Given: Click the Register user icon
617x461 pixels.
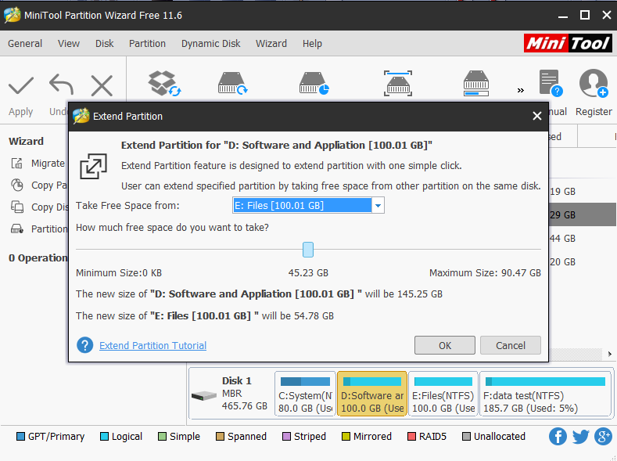Looking at the screenshot, I should click(x=594, y=83).
